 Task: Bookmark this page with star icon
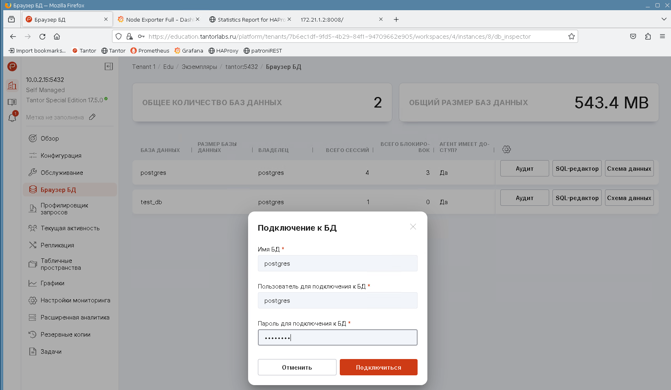coord(571,37)
